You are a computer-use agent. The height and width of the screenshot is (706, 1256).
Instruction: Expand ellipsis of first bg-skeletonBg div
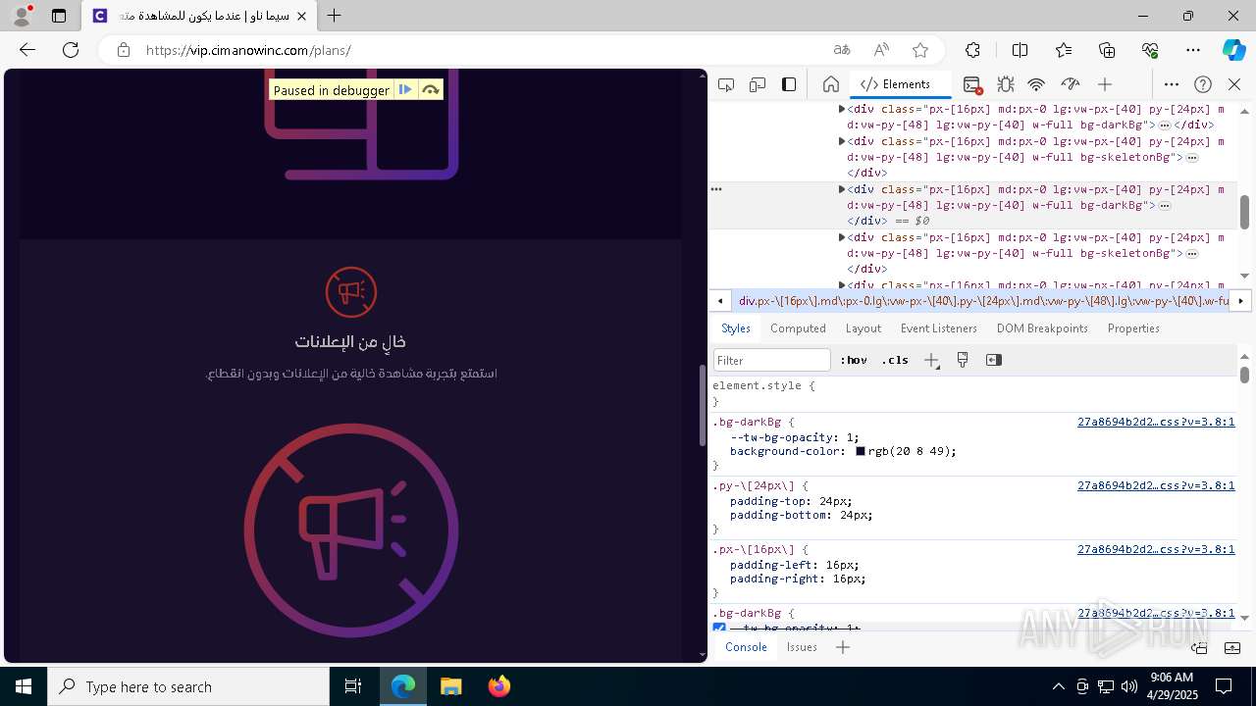coord(1192,157)
